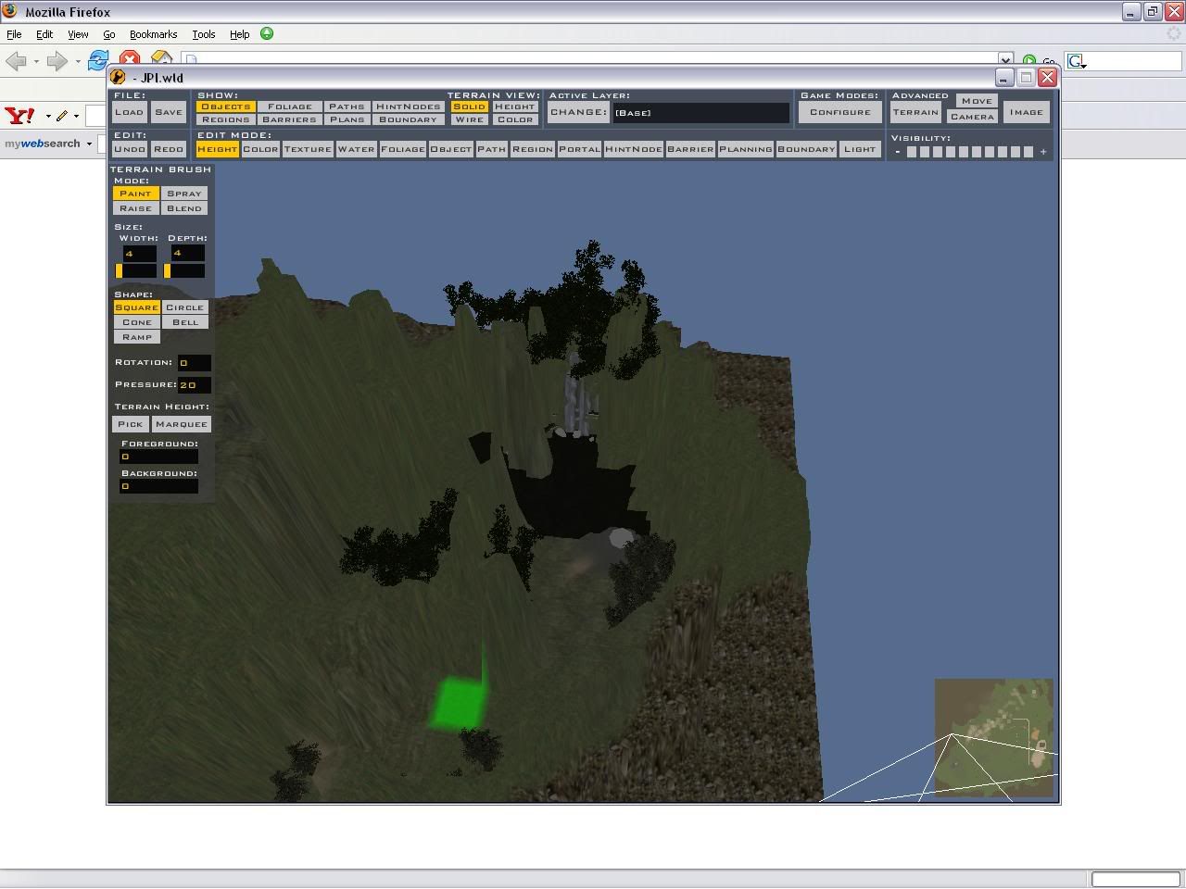1186x889 pixels.
Task: Choose Image in Advanced panel
Action: pyautogui.click(x=1026, y=112)
